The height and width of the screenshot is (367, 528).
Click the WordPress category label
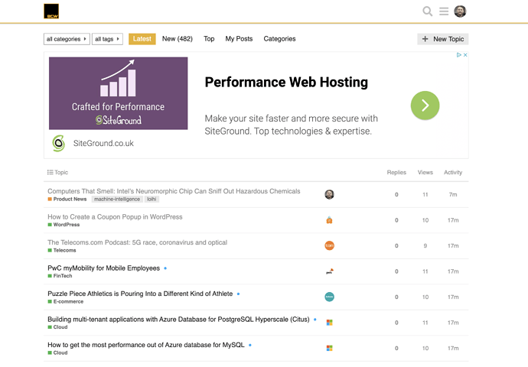tap(64, 225)
